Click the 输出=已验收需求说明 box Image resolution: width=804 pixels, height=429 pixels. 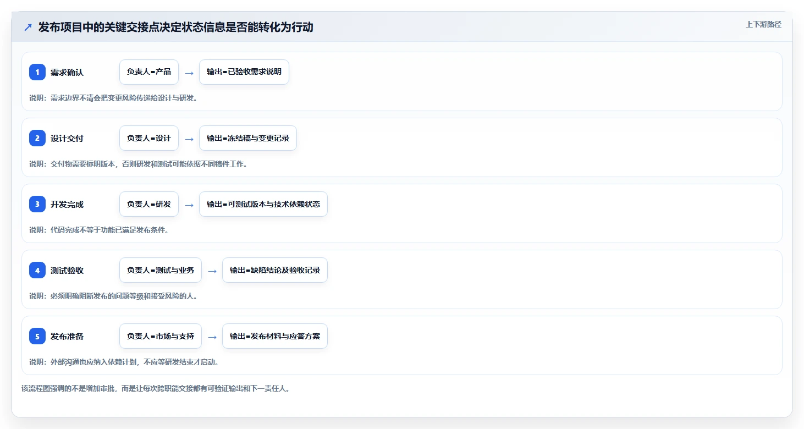244,72
